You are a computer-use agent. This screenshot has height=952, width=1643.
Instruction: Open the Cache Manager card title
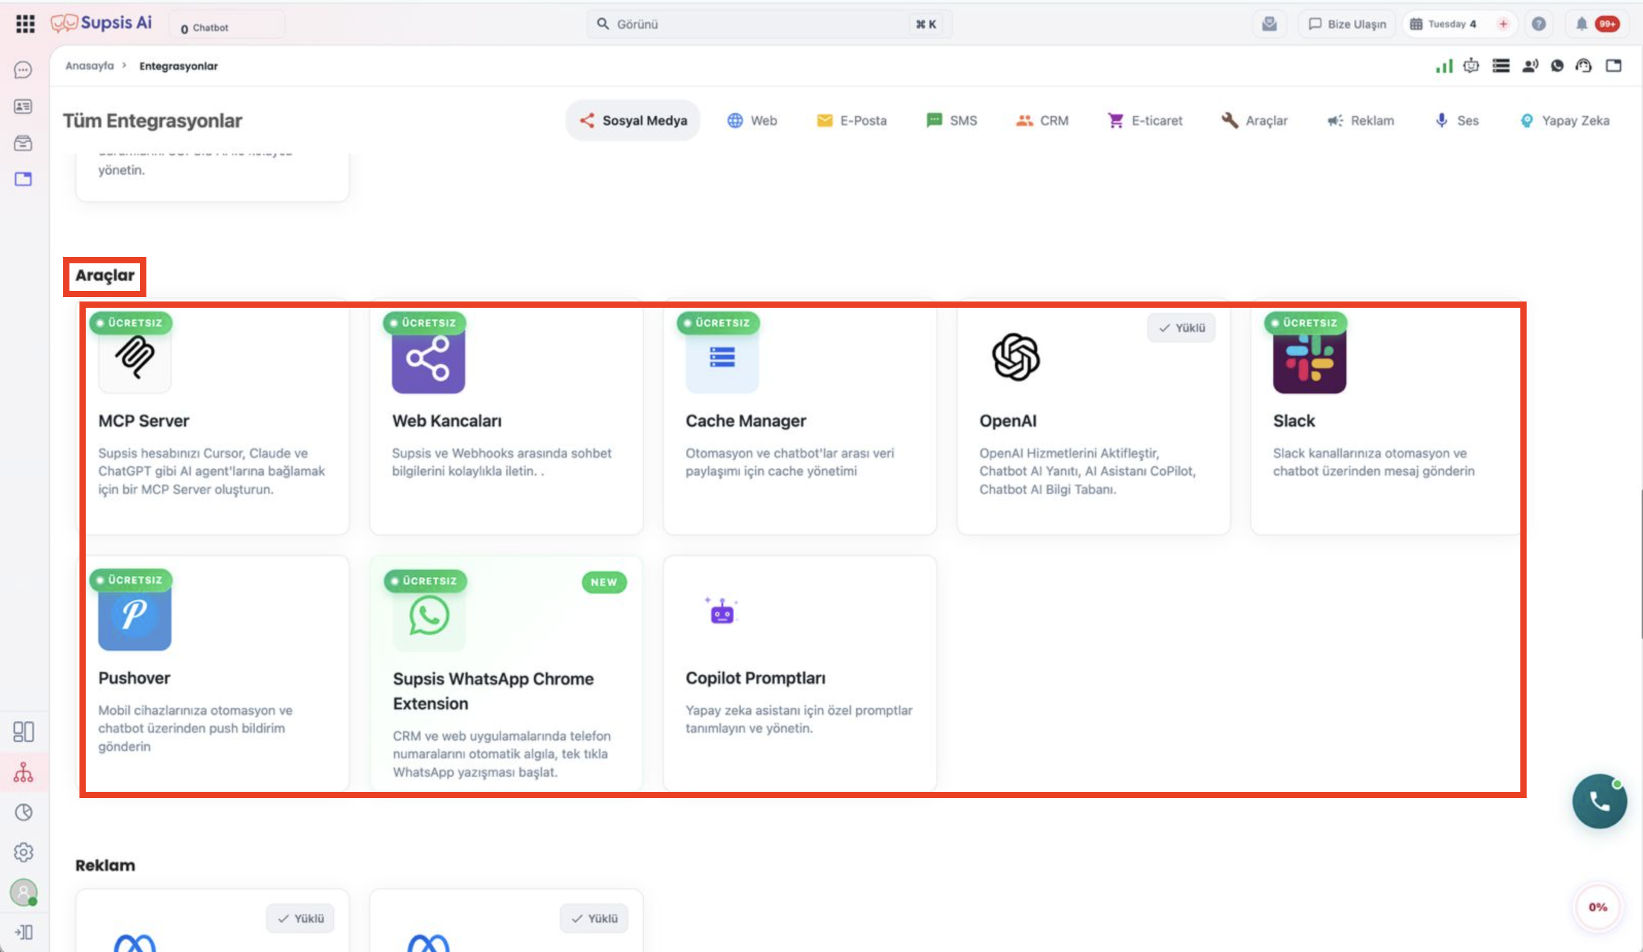click(x=746, y=421)
